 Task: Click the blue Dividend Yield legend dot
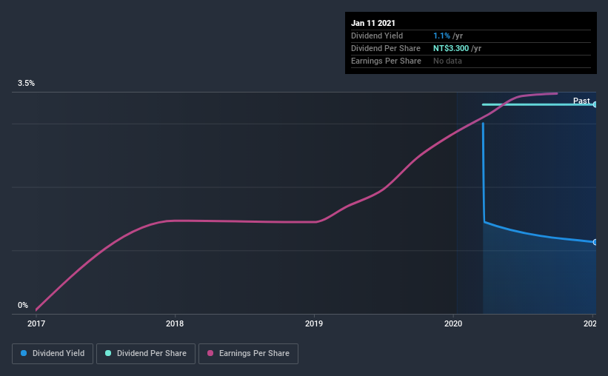(24, 353)
